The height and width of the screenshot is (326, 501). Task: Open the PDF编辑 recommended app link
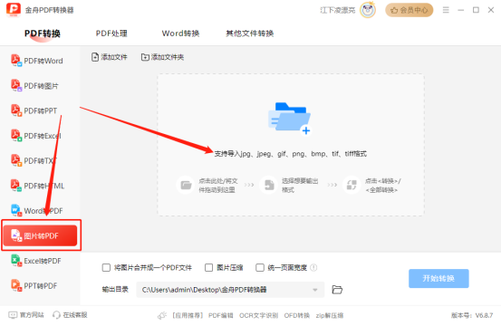[221, 315]
